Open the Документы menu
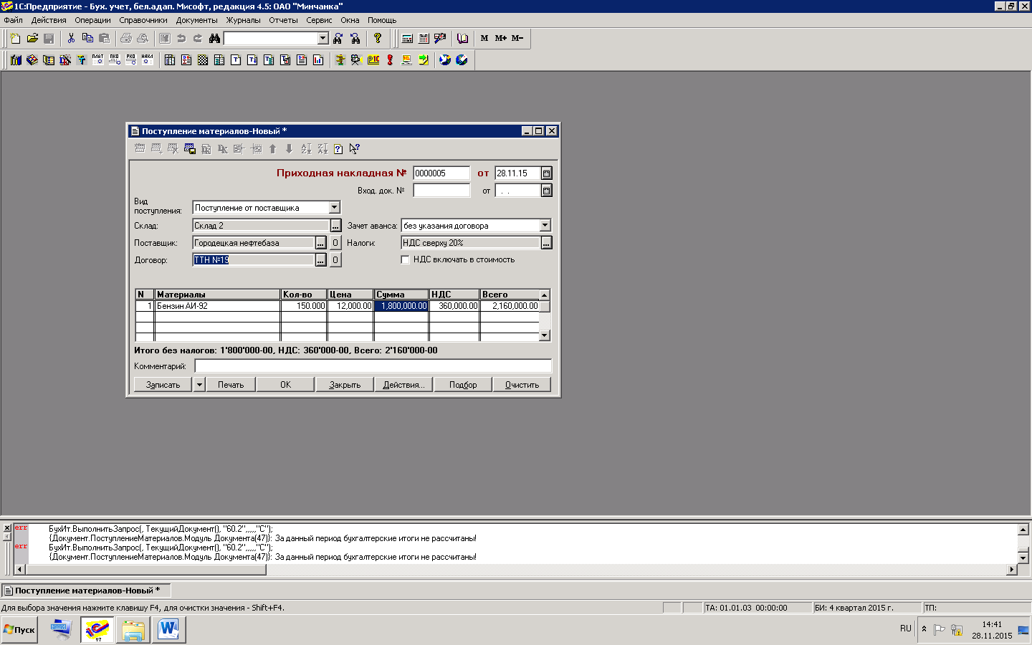Screen dimensions: 1032x645 (x=196, y=20)
